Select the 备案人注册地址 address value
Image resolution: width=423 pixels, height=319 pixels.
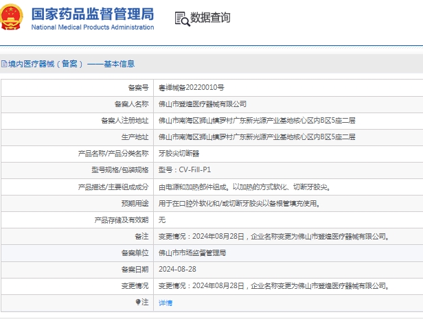[257, 121]
